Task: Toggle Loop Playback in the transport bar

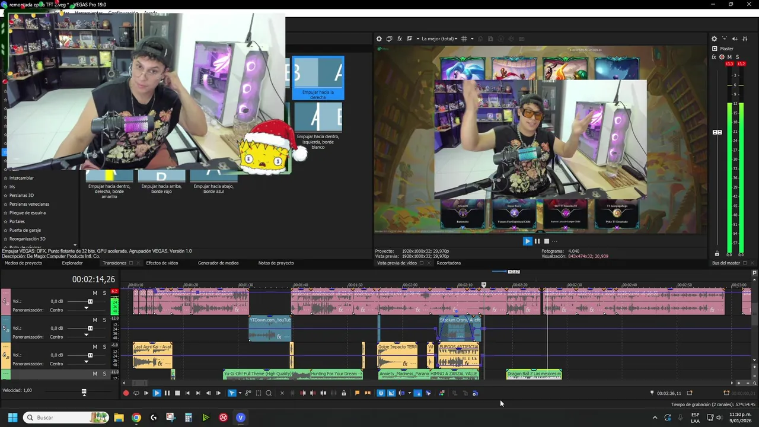Action: click(x=136, y=393)
